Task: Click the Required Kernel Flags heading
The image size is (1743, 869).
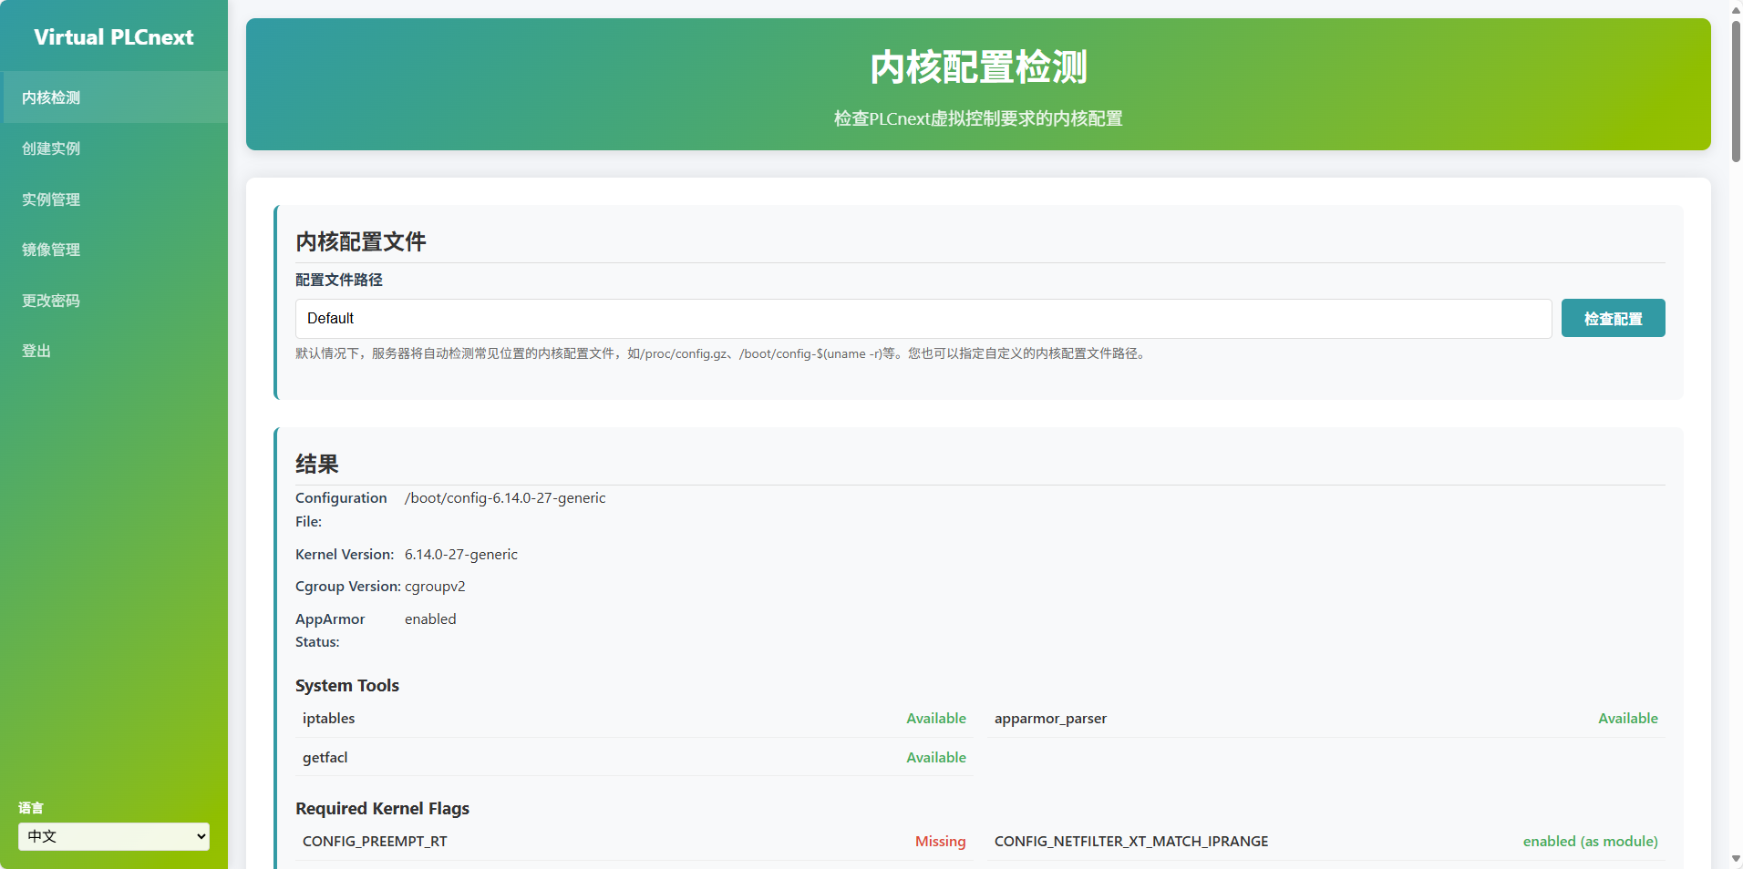Action: tap(382, 809)
